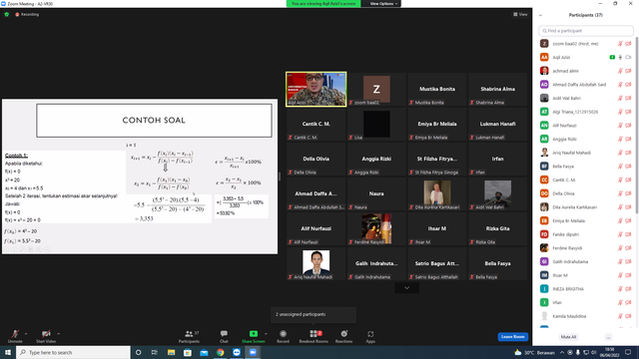Select Aqil Azizi video thumbnail
This screenshot has height=359, width=639.
317,89
